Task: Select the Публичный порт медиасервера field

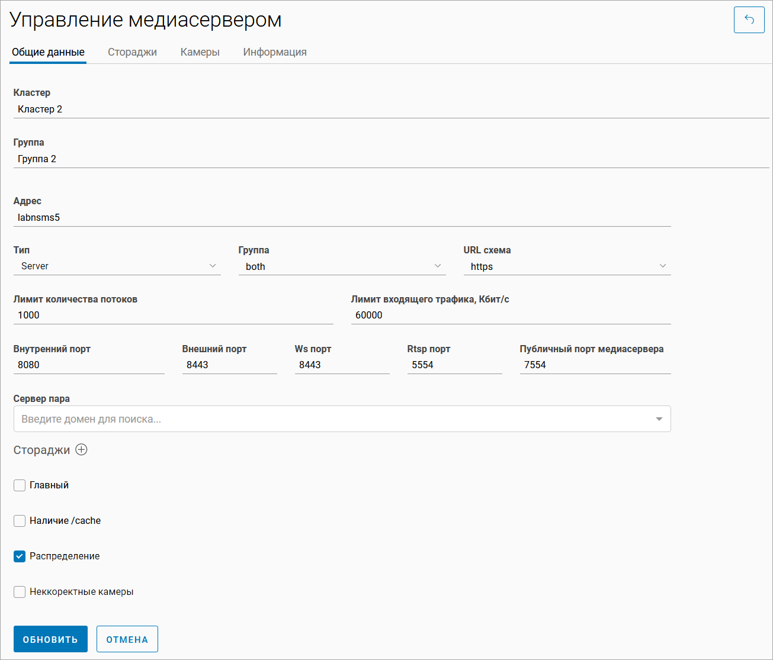Action: click(x=595, y=365)
